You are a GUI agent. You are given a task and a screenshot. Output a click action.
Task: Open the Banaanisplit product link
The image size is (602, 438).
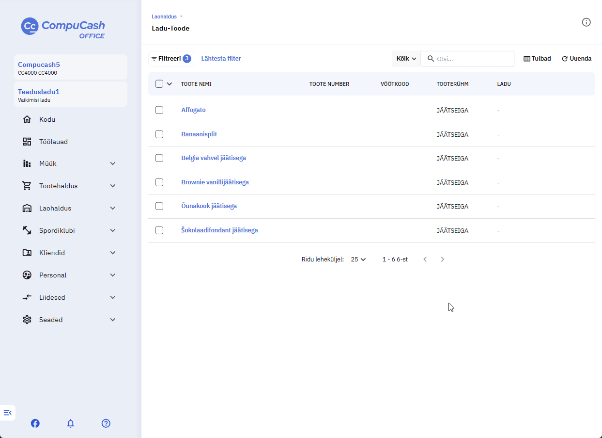pyautogui.click(x=199, y=134)
